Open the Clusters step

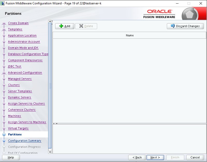point(14,85)
